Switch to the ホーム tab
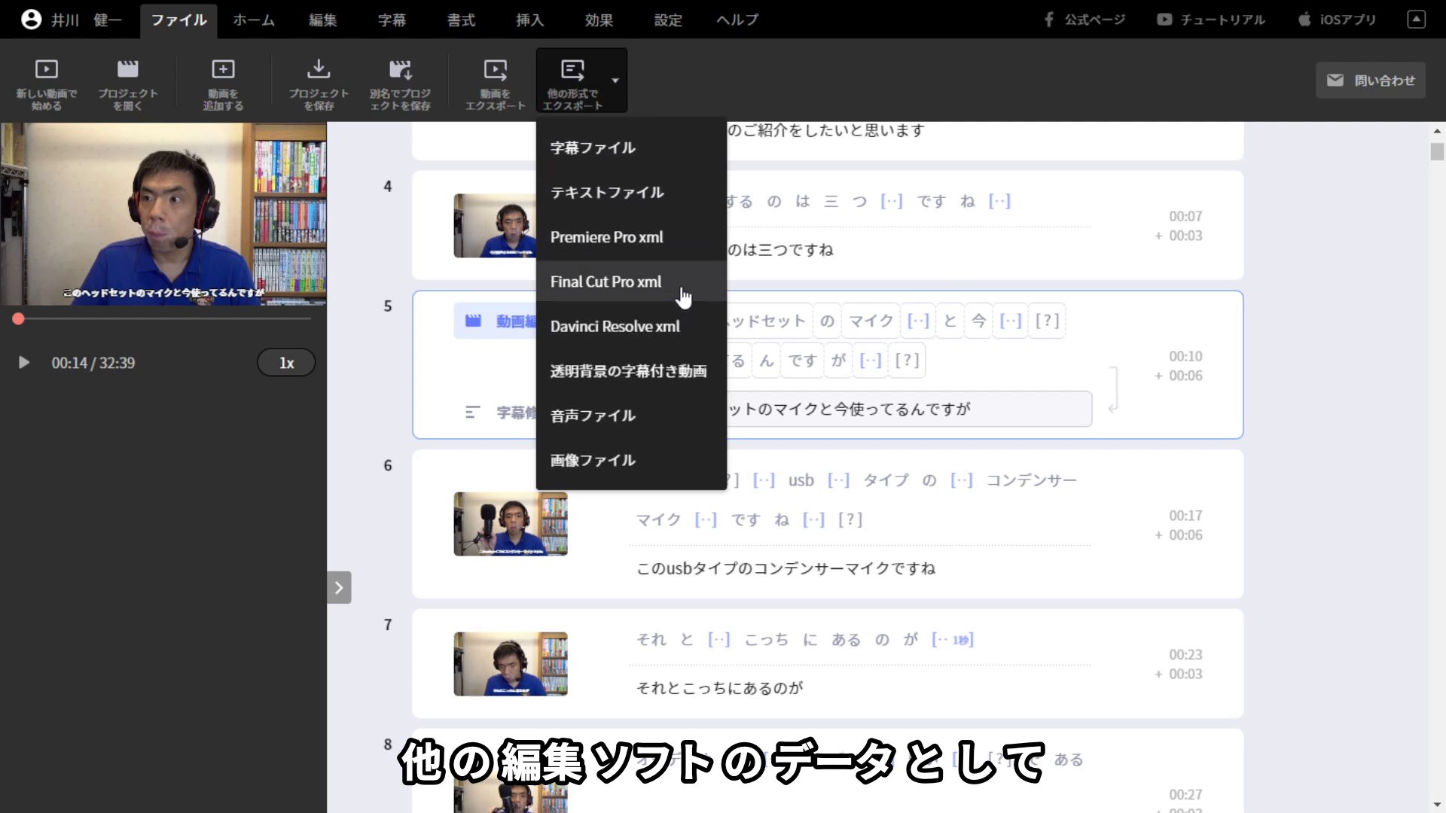Screen dimensions: 1446x813 coord(254,20)
